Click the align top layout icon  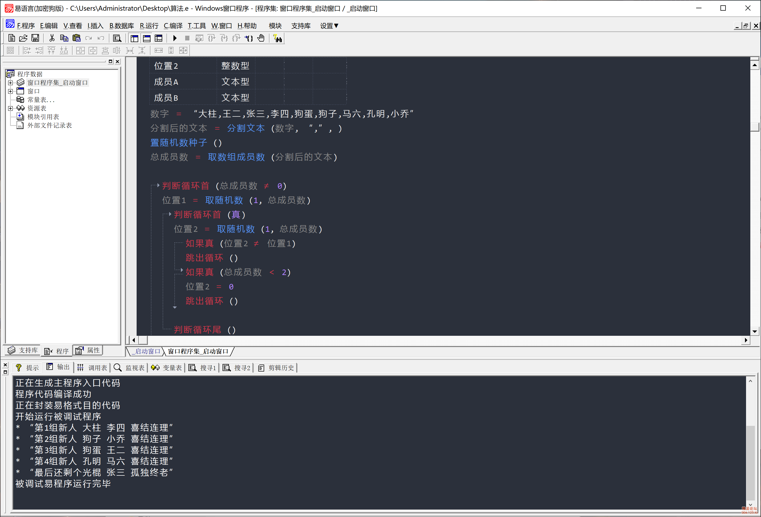coord(51,50)
